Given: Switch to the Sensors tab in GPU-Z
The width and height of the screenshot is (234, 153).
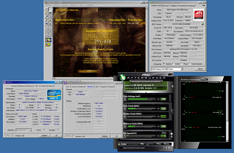Looking at the screenshot, I should tap(166, 6).
